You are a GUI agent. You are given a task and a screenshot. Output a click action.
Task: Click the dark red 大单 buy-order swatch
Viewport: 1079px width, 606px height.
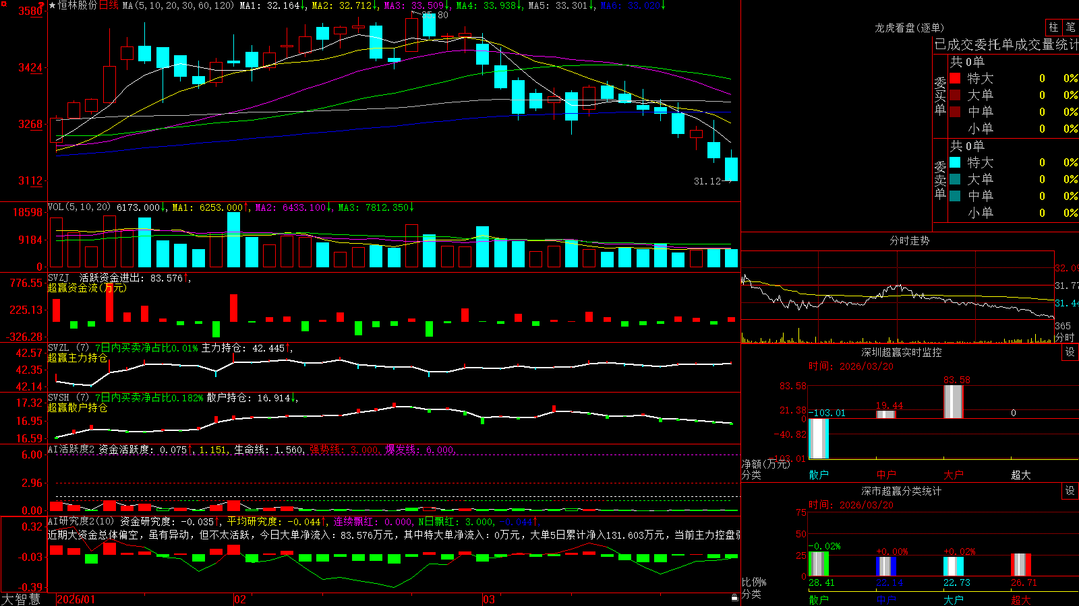coord(955,95)
